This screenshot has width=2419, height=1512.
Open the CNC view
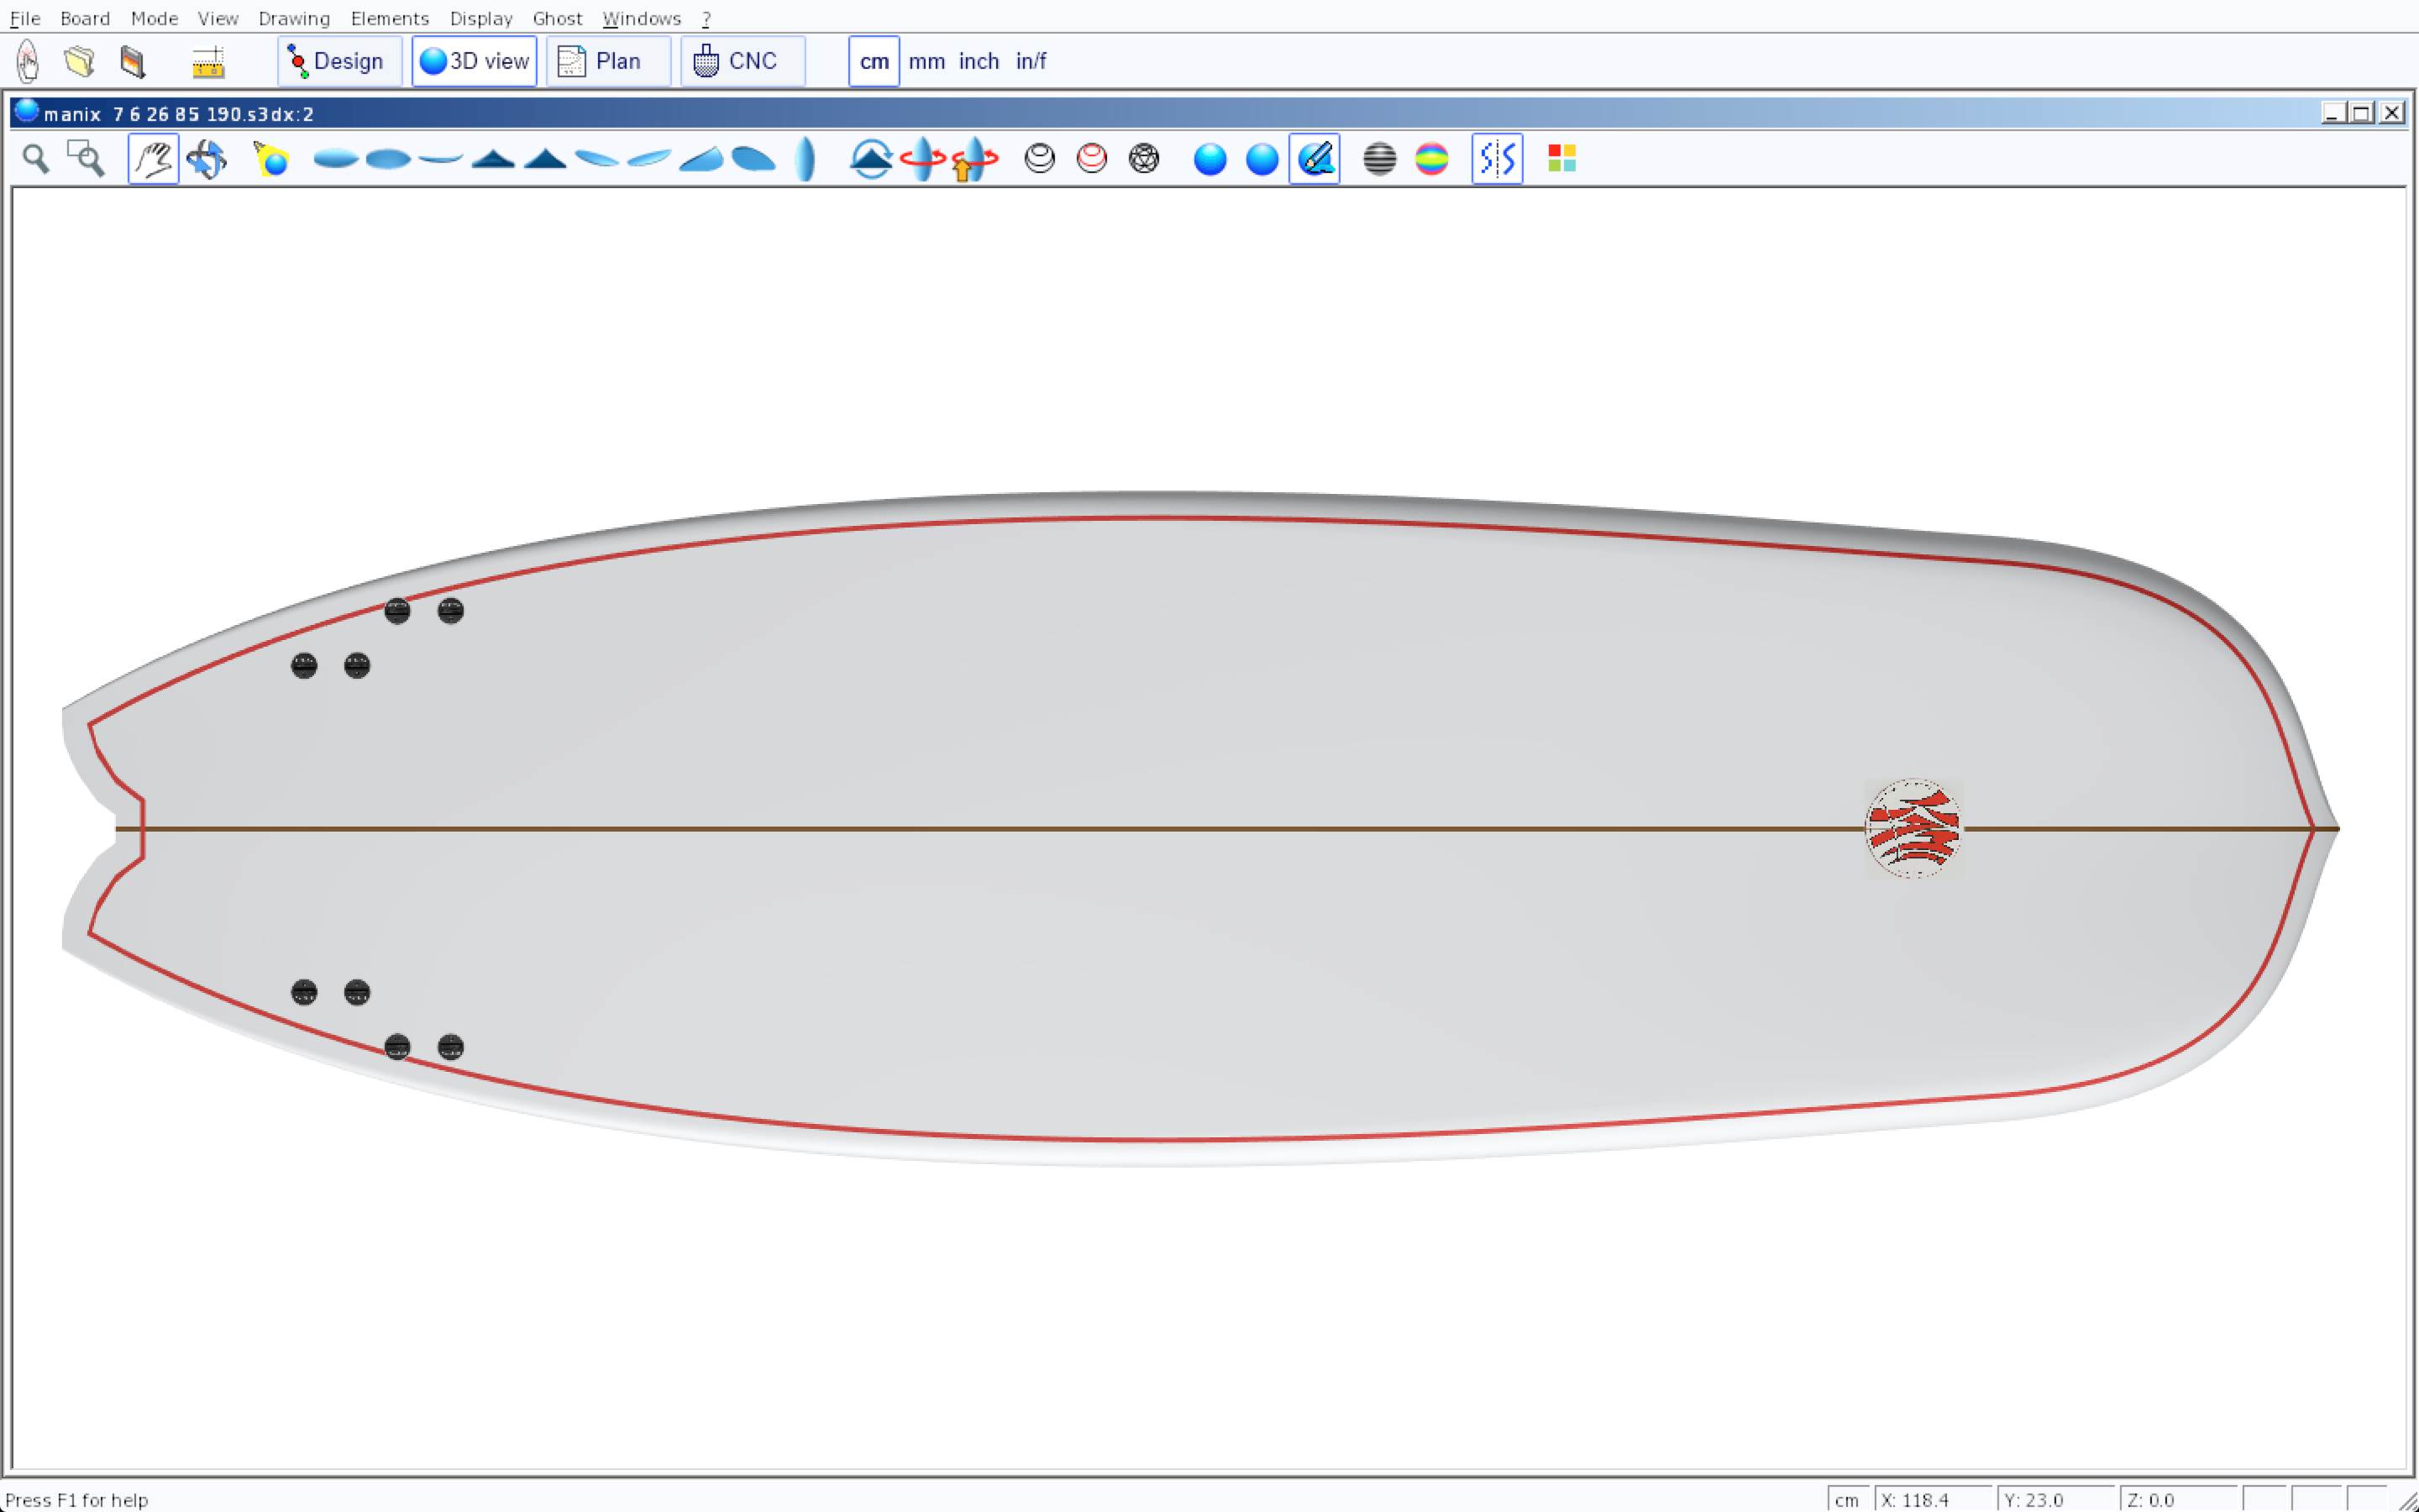pos(742,61)
